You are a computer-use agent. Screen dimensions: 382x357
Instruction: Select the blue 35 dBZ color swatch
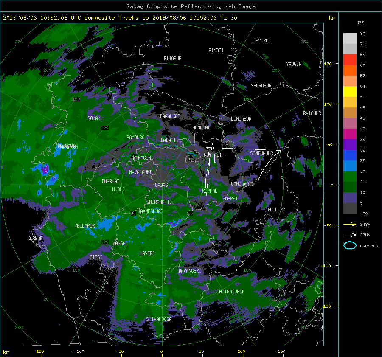350,155
